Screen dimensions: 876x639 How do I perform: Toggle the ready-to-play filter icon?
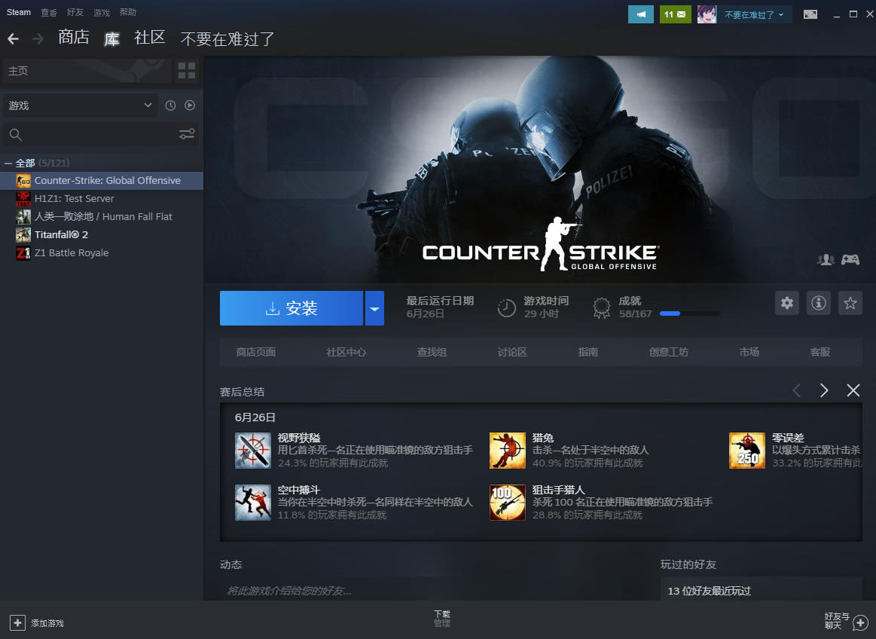click(x=190, y=105)
